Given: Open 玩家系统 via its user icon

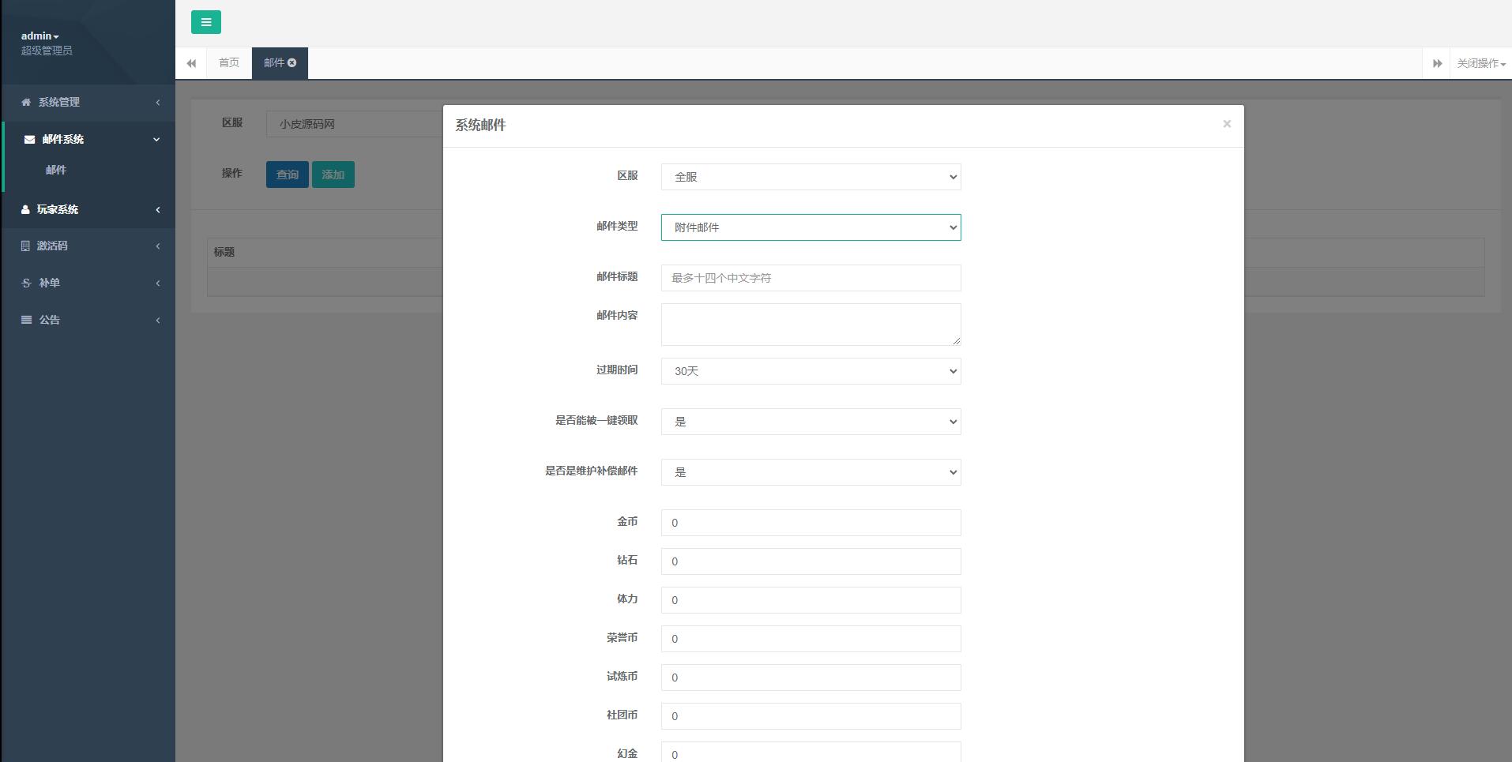Looking at the screenshot, I should pos(24,209).
